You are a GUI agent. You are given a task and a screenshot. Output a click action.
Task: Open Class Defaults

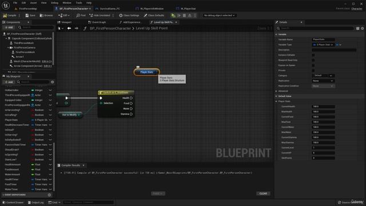pos(154,15)
